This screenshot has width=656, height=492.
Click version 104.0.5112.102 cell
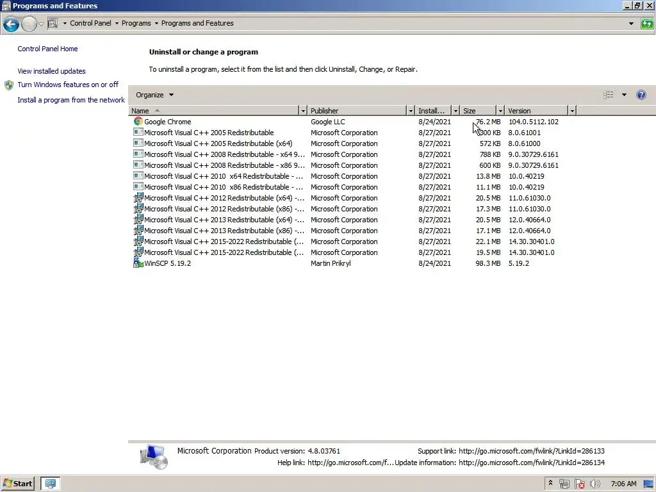pos(534,122)
